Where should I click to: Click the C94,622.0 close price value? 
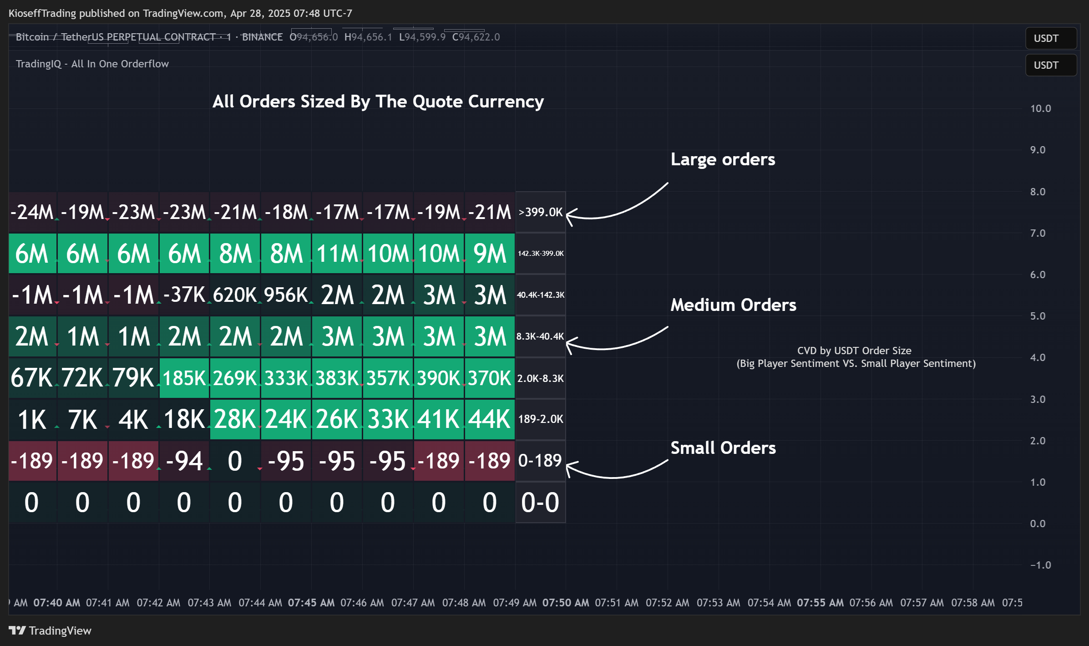476,37
